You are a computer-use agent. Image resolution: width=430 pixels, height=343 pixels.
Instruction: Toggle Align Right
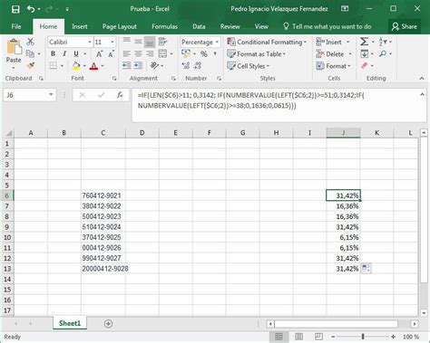coord(150,54)
